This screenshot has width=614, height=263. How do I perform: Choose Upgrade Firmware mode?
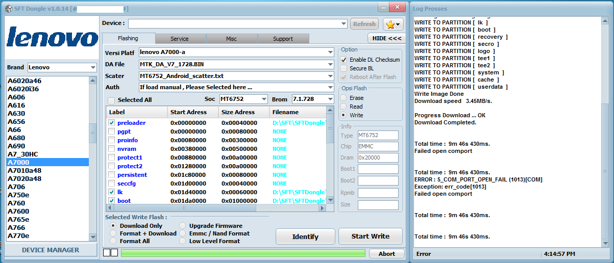pyautogui.click(x=183, y=226)
